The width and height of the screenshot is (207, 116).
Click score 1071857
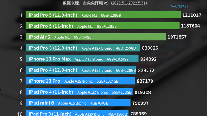click(177, 37)
